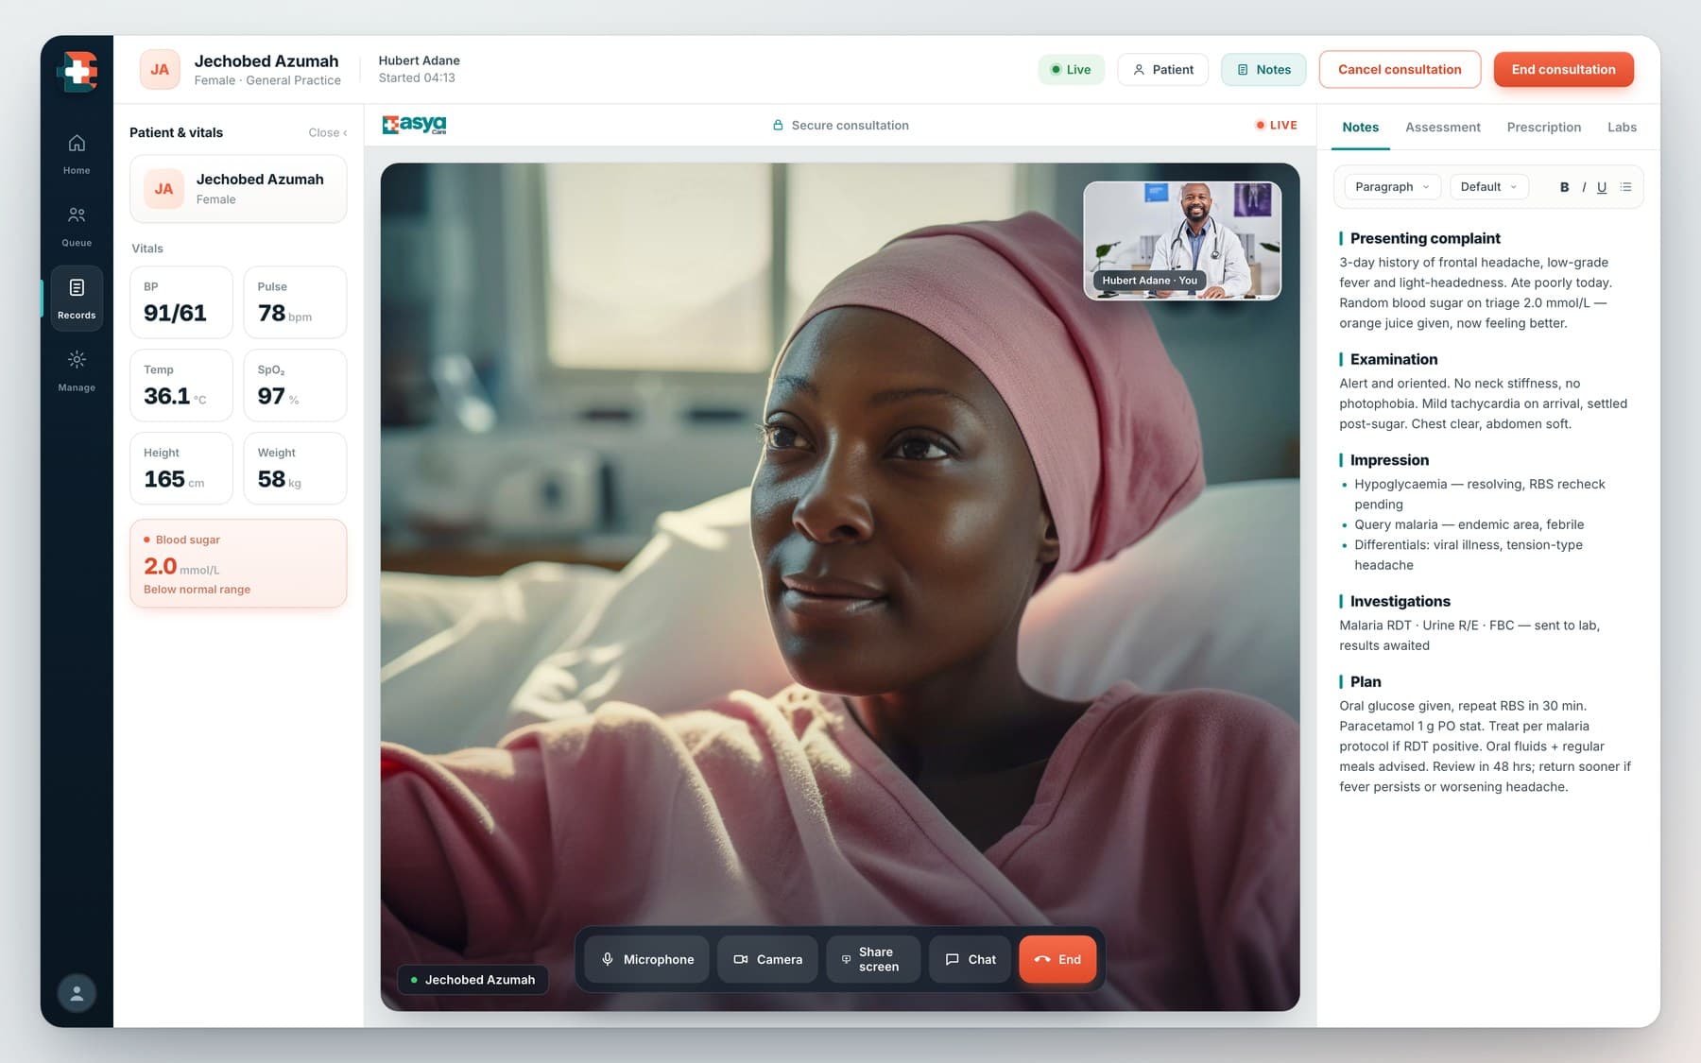The image size is (1701, 1063).
Task: Switch to the Prescription tab
Action: pos(1544,128)
